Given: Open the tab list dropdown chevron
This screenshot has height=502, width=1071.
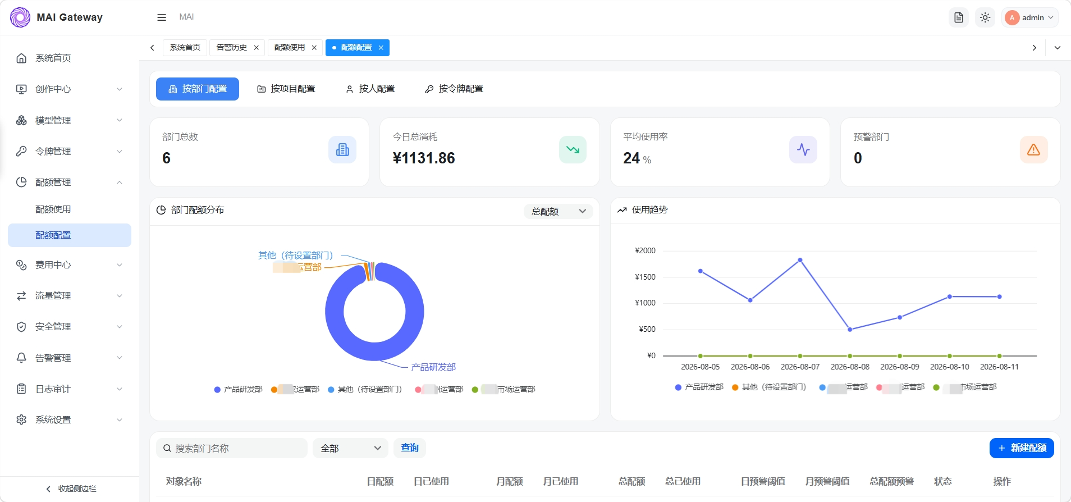Looking at the screenshot, I should [x=1058, y=48].
